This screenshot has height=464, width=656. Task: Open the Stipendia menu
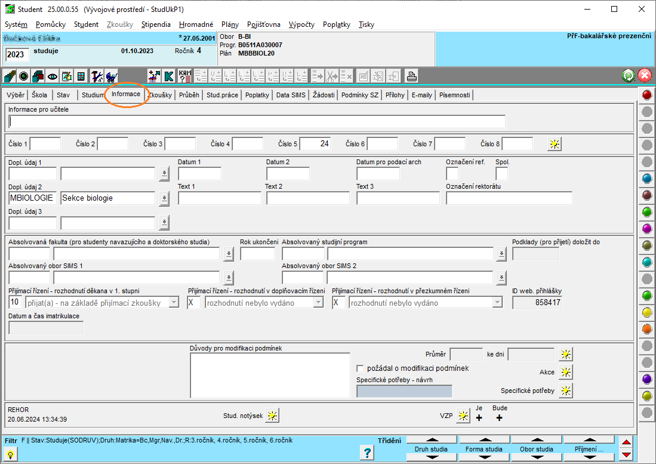pos(156,24)
